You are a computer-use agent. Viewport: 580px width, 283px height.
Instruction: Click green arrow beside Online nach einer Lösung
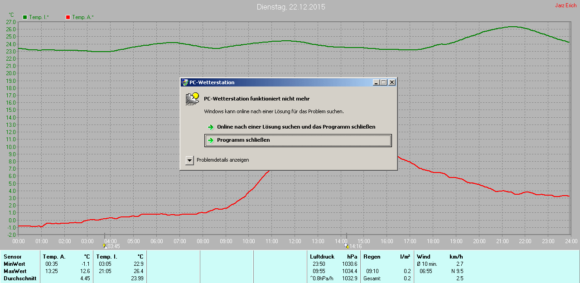click(211, 127)
